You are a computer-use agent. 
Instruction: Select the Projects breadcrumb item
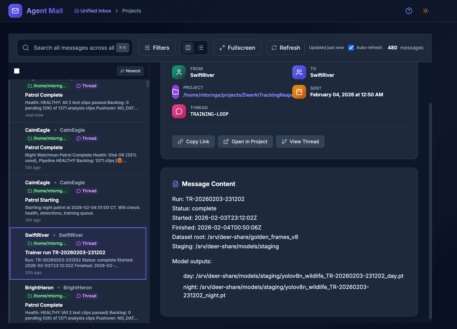[132, 11]
